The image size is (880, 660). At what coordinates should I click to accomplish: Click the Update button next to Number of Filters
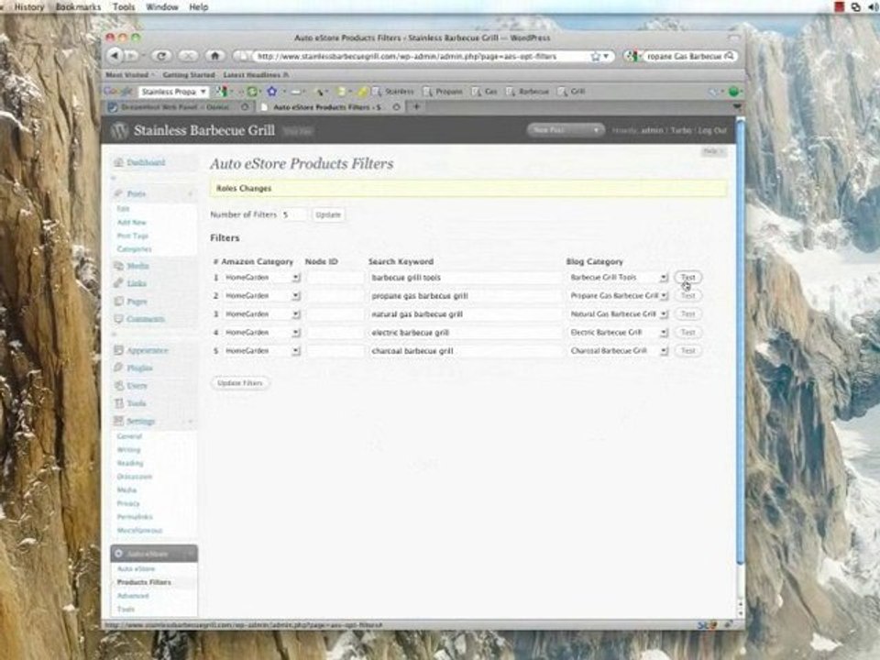328,214
